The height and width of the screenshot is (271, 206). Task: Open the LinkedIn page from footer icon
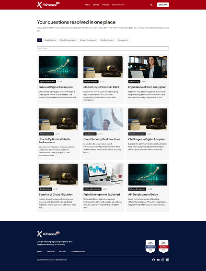(168, 260)
